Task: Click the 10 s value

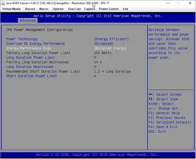Action: pos(98,62)
